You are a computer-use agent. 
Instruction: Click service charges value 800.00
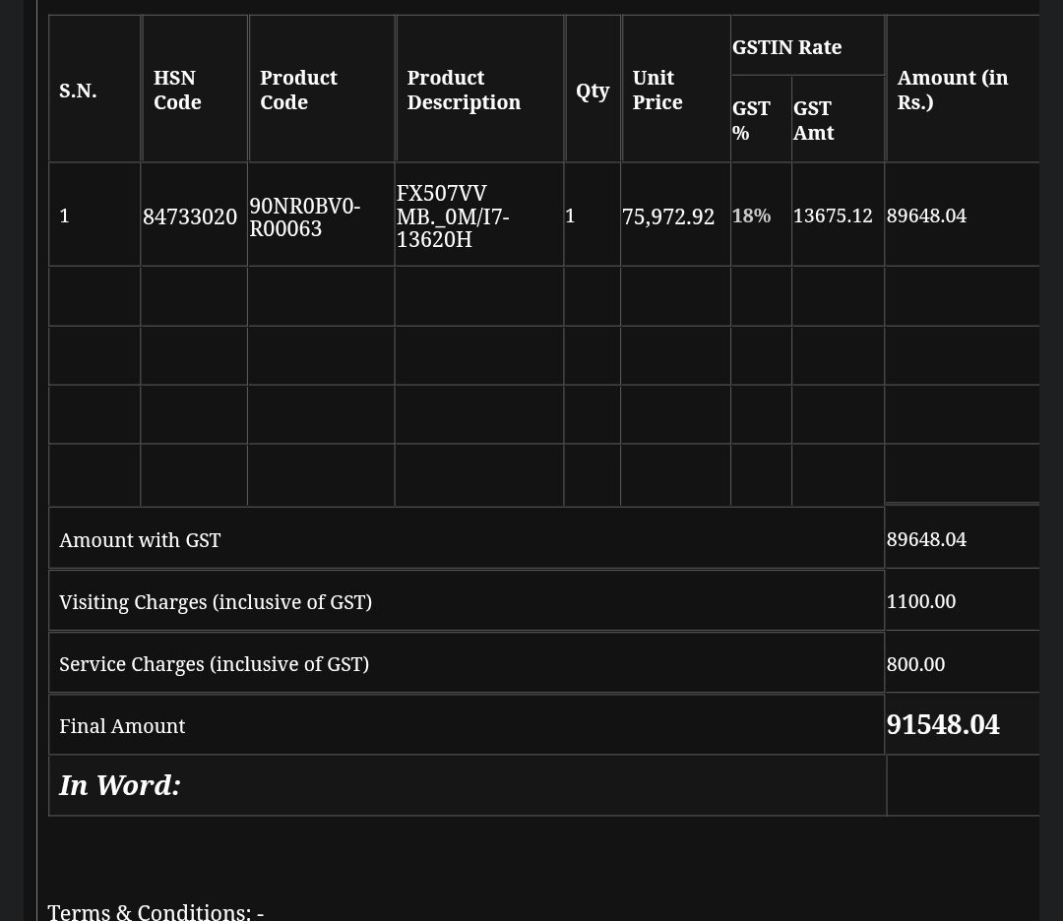click(915, 664)
